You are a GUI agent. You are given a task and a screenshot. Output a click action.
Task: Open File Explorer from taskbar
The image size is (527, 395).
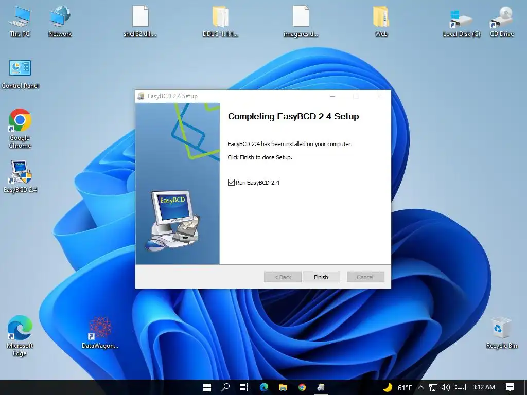click(x=283, y=387)
